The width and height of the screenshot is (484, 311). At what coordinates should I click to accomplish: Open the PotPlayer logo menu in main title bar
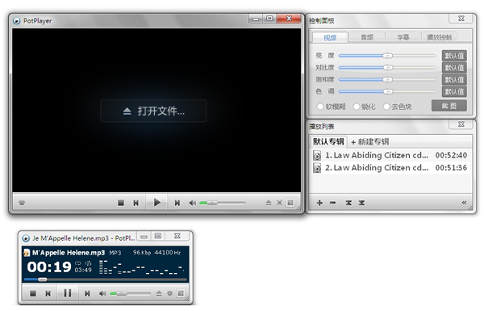pos(16,21)
